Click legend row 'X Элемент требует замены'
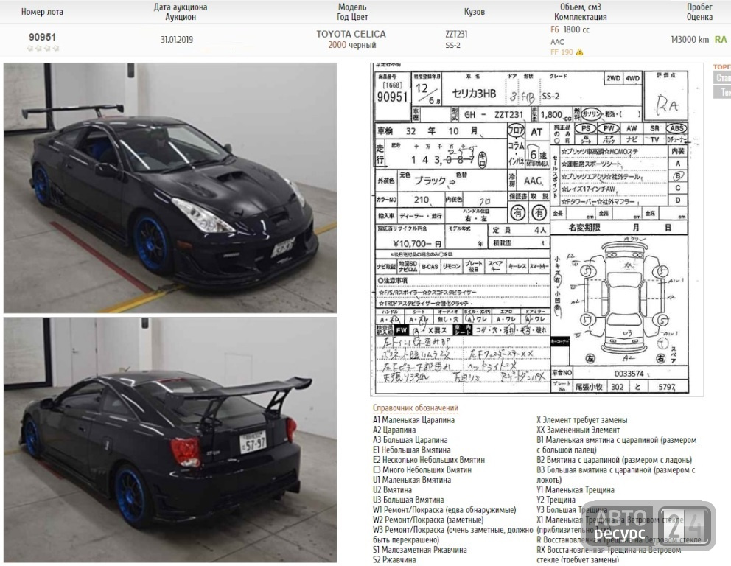Screen dimensions: 731x566 [582, 419]
